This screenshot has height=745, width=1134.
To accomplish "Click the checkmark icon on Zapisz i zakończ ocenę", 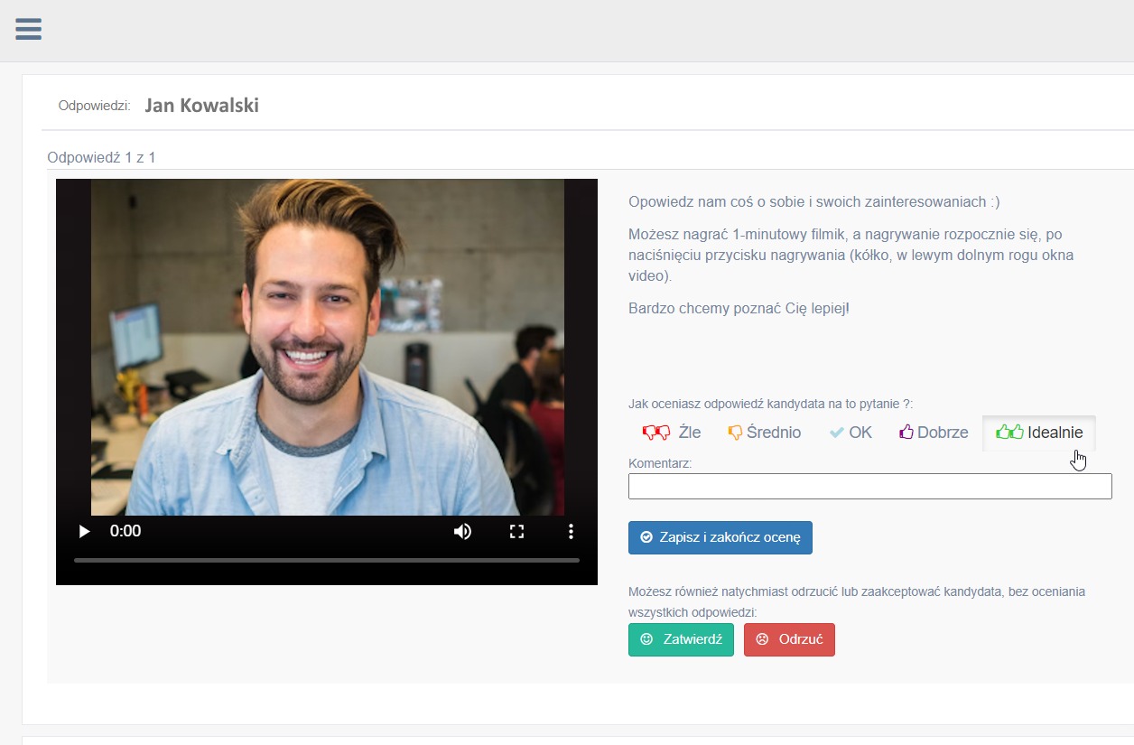I will click(646, 537).
